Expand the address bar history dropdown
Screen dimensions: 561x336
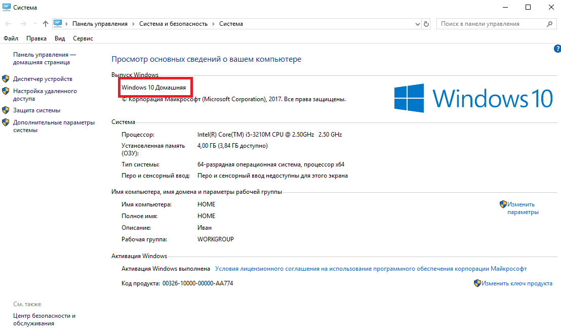pos(418,24)
